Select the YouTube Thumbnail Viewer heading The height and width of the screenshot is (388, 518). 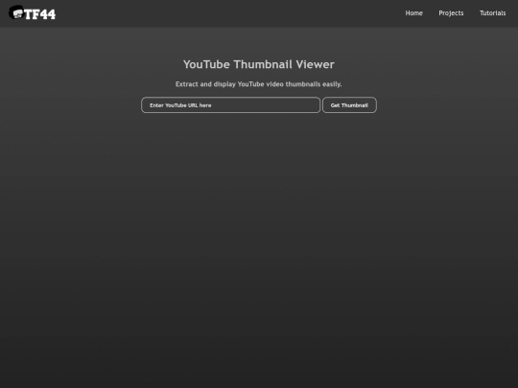click(x=259, y=64)
